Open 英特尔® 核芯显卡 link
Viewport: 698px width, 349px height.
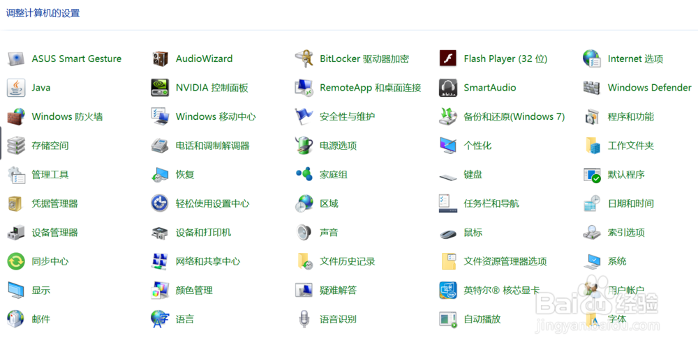[x=502, y=290]
